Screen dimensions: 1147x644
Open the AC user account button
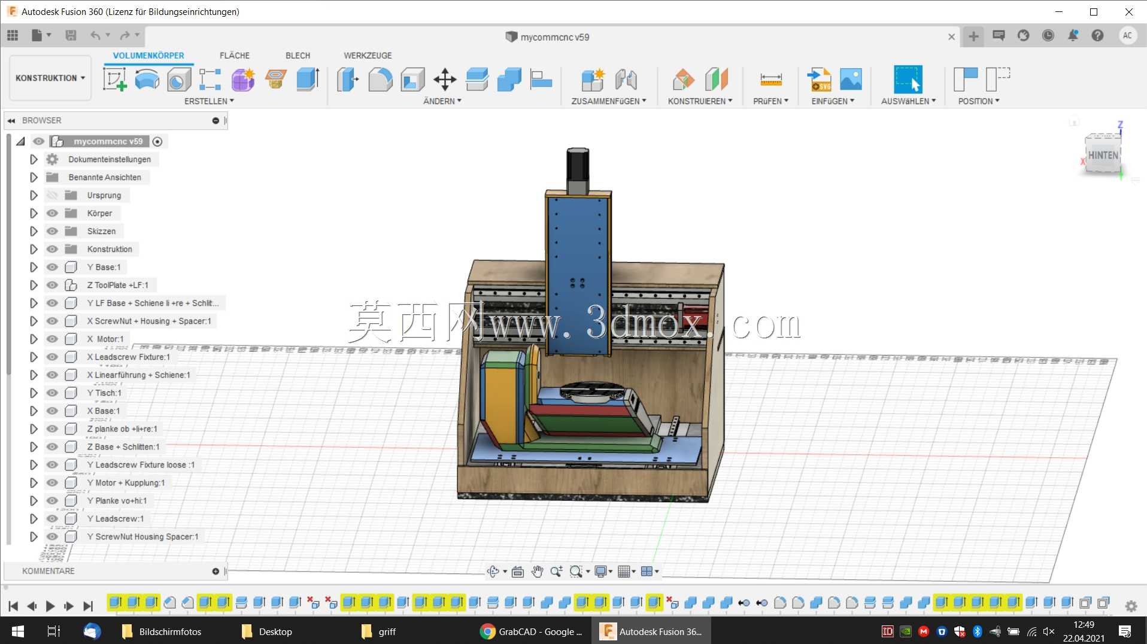point(1127,36)
